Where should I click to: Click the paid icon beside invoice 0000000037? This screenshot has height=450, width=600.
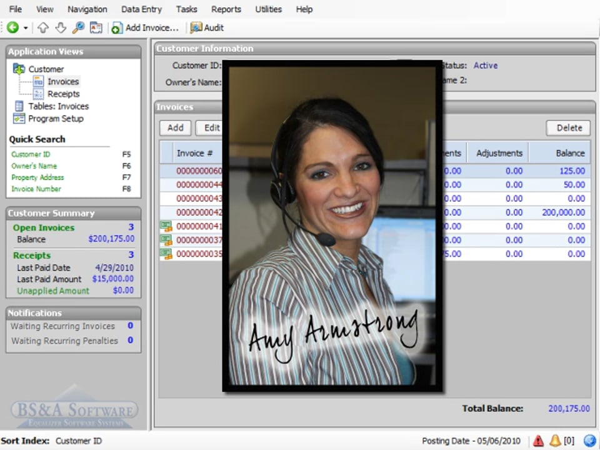[166, 240]
